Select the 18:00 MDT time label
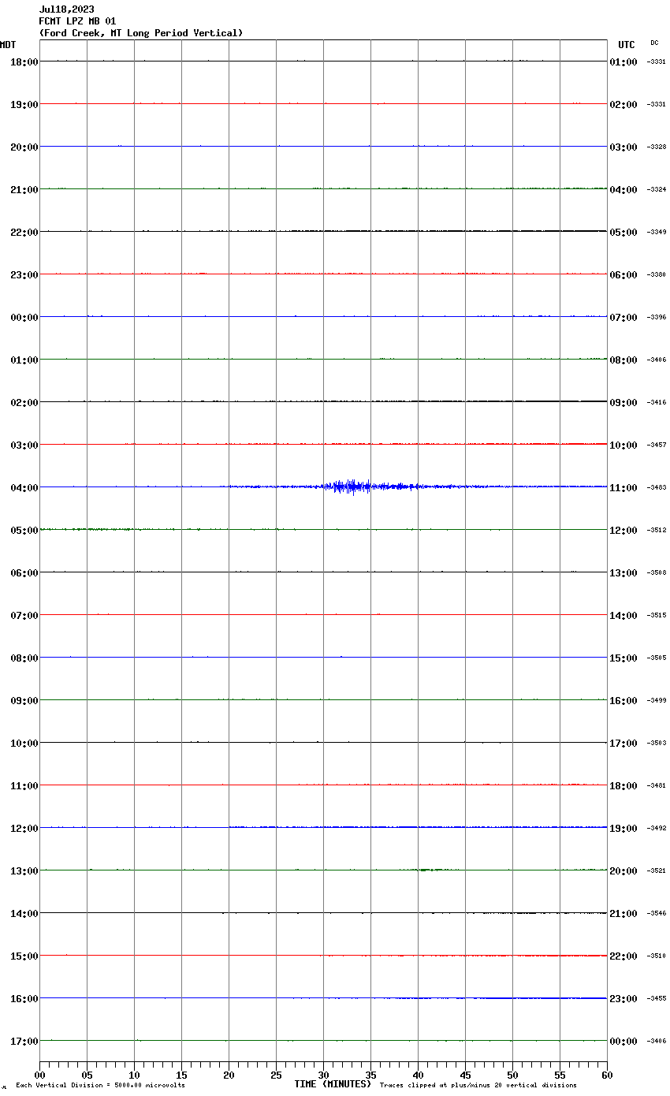This screenshot has width=670, height=1096. tap(24, 62)
